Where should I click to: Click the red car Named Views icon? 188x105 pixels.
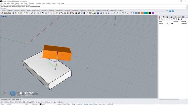pos(49,13)
